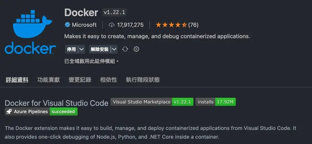Switch to the 功能貢獻 tab

pos(48,80)
